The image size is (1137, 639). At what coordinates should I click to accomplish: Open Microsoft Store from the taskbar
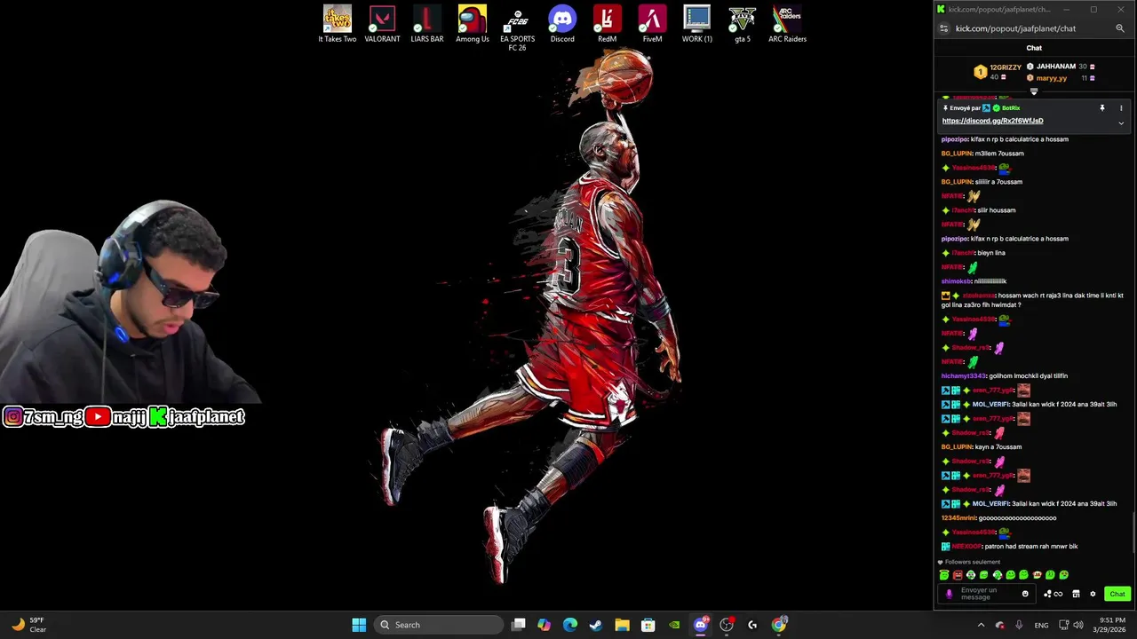[648, 625]
